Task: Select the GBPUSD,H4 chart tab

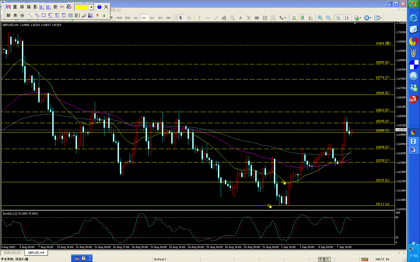Action: click(x=36, y=253)
